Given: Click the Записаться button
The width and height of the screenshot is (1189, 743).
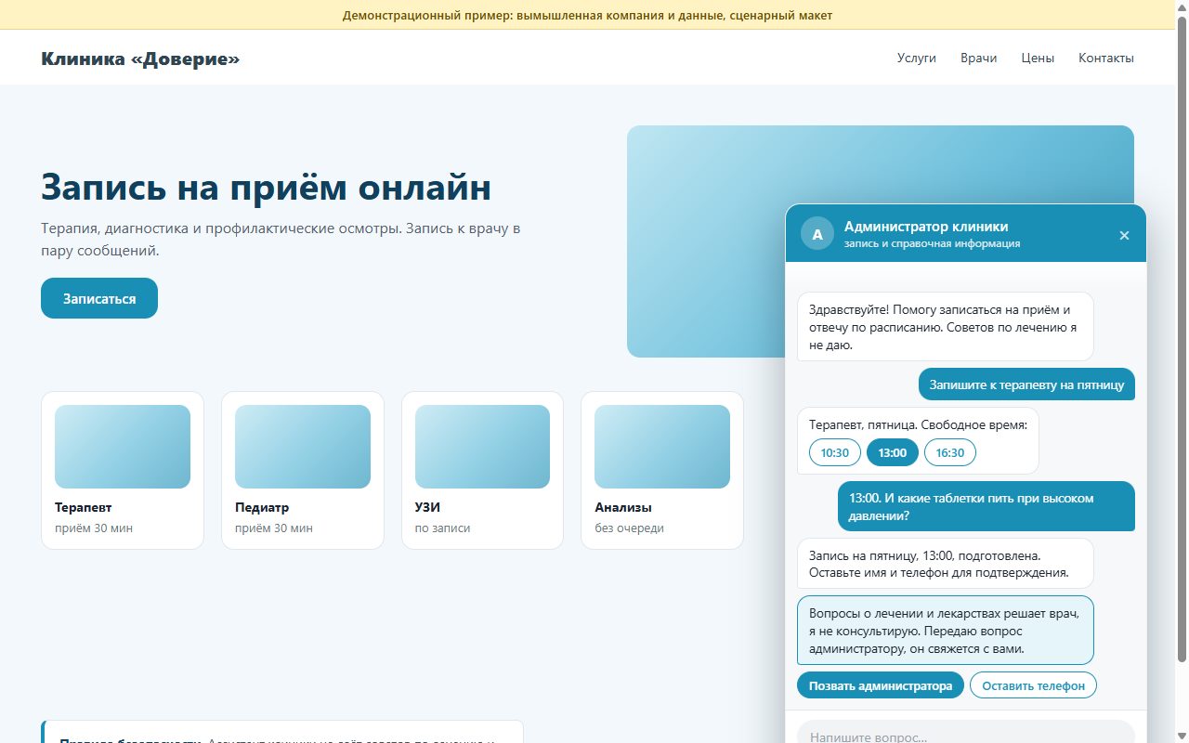Looking at the screenshot, I should tap(99, 298).
